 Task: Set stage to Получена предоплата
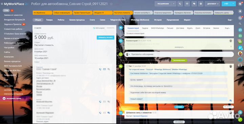click(163, 13)
